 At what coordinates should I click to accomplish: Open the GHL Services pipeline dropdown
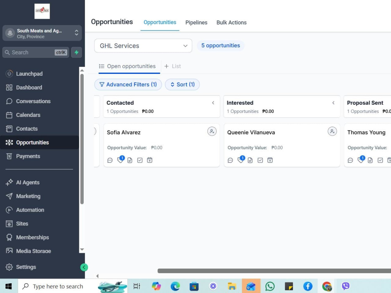(x=143, y=46)
